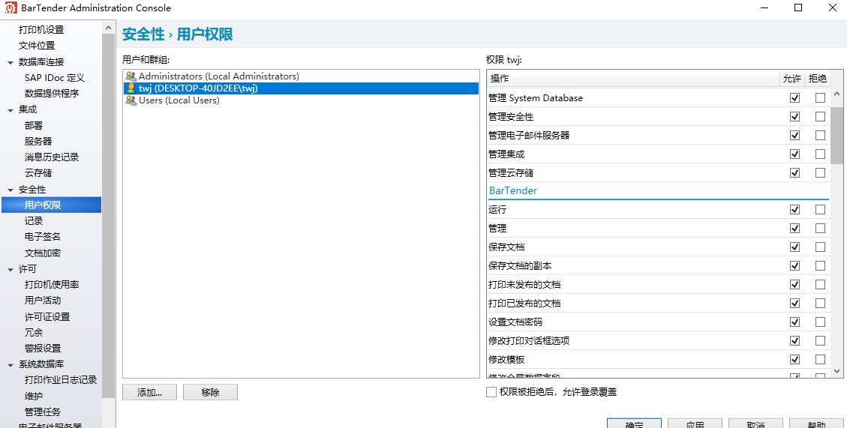Click the BarTender app icon in title bar
The width and height of the screenshot is (847, 428).
coord(11,8)
